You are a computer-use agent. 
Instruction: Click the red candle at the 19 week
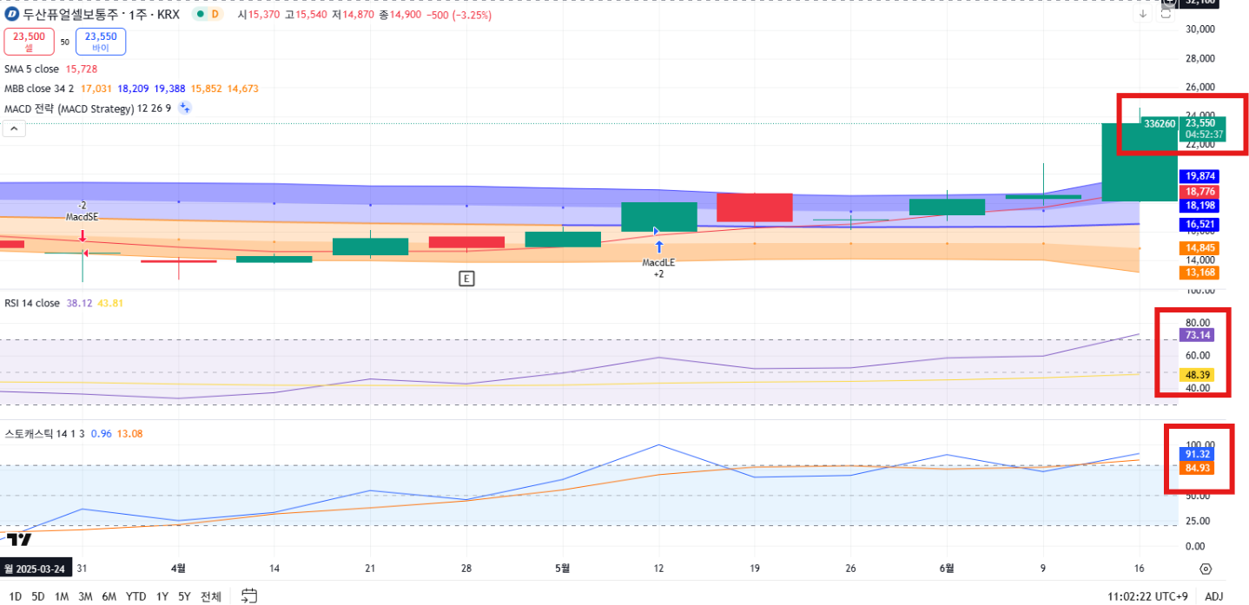tap(755, 207)
